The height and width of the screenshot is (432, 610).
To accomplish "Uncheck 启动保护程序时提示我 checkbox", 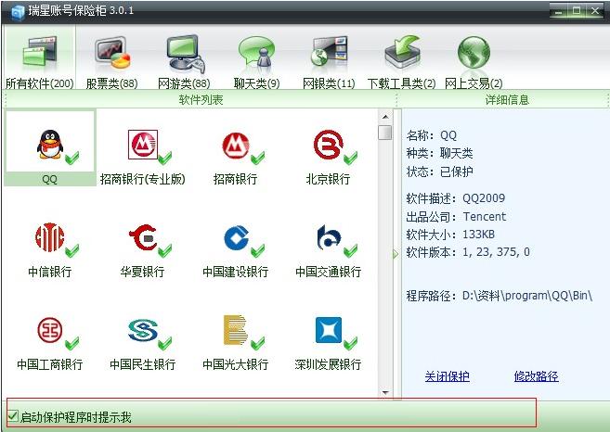I will [13, 416].
